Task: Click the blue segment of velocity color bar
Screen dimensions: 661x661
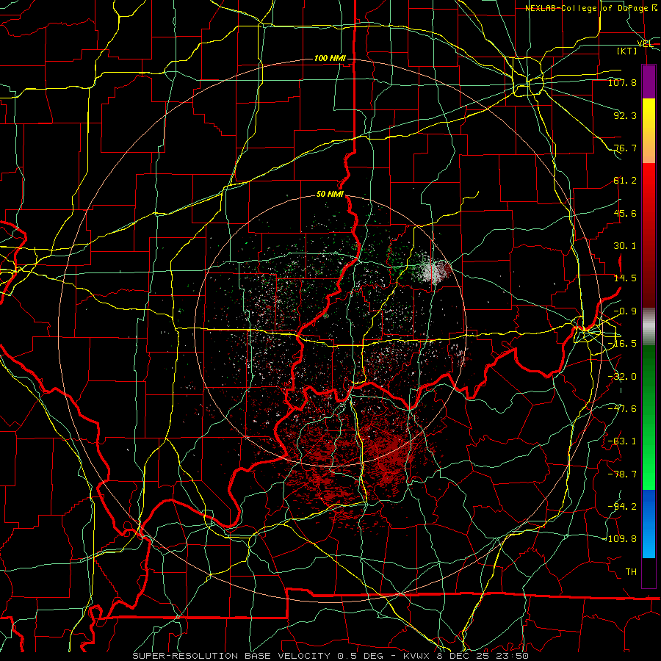Action: [649, 524]
